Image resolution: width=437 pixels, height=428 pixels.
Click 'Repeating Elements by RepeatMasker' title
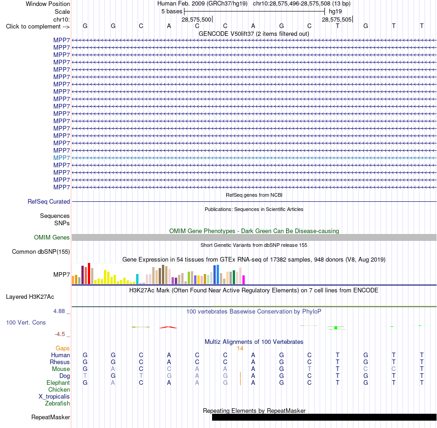(254, 411)
